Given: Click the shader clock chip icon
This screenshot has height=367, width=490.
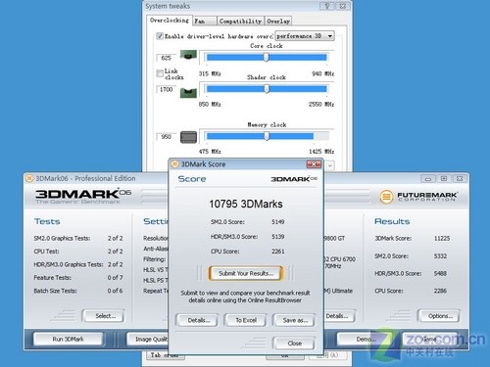Looking at the screenshot, I should click(188, 93).
